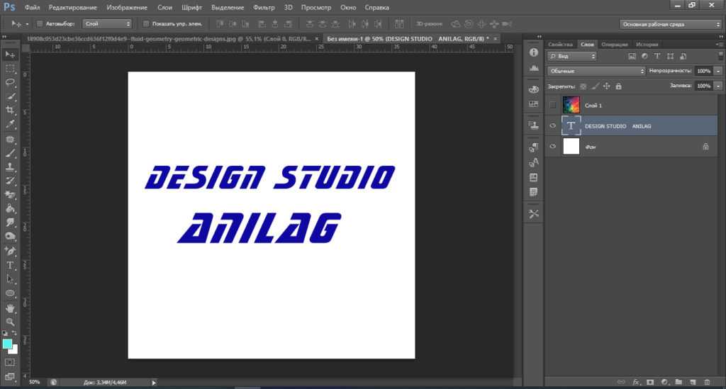Image resolution: width=726 pixels, height=389 pixels.
Task: Show the hidden Слой 1 layer
Action: [553, 105]
